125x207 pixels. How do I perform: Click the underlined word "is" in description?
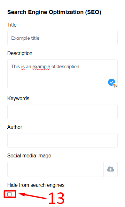23,67
